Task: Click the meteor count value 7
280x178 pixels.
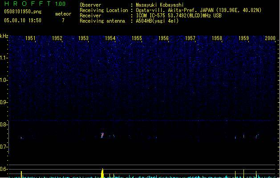Action: (x=63, y=20)
